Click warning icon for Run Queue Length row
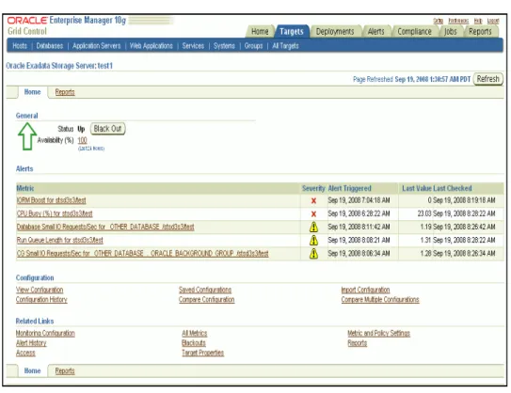The width and height of the screenshot is (511, 393). [x=313, y=241]
